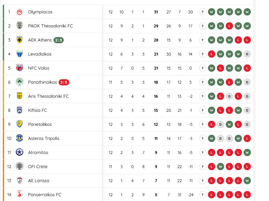Viewport: 269px width, 201px height.
Task: Open the Asteras Tripolis team page
Action: (x=44, y=139)
